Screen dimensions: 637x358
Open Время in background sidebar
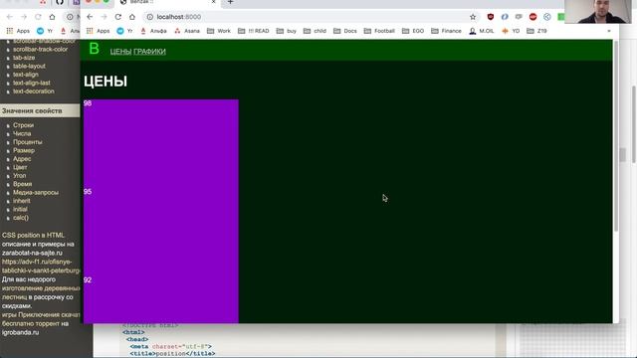[22, 184]
